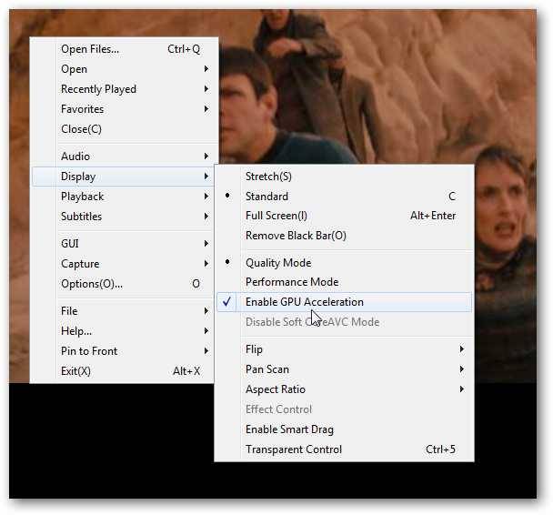Open the Recently Played submenu
Image resolution: width=553 pixels, height=515 pixels.
[123, 89]
